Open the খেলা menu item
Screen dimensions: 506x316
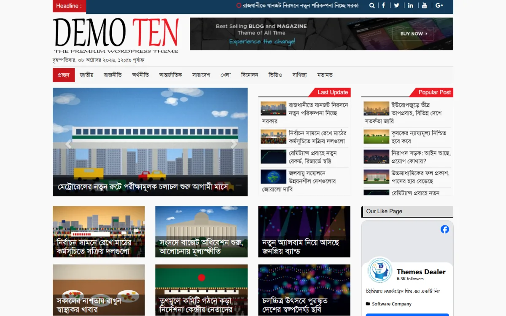[226, 75]
